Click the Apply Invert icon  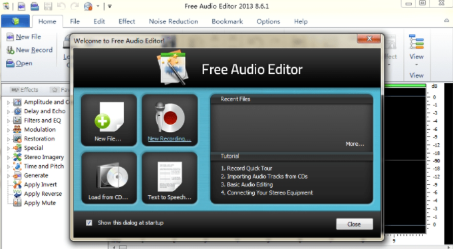[x=17, y=184]
